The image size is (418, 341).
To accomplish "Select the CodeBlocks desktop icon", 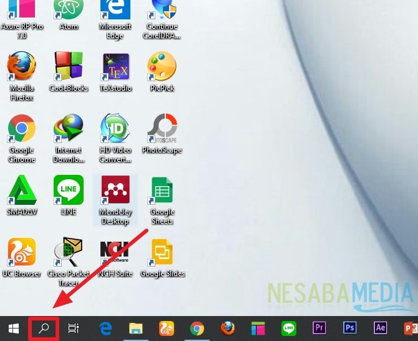I will [69, 72].
